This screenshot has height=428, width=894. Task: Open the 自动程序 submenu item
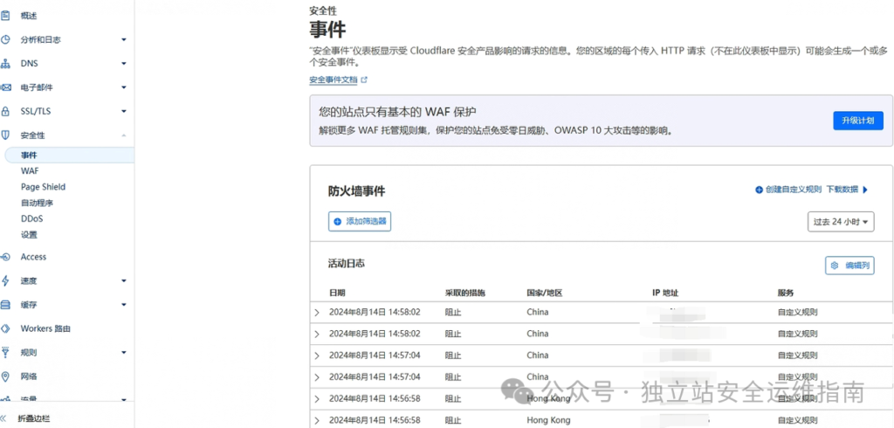click(37, 203)
